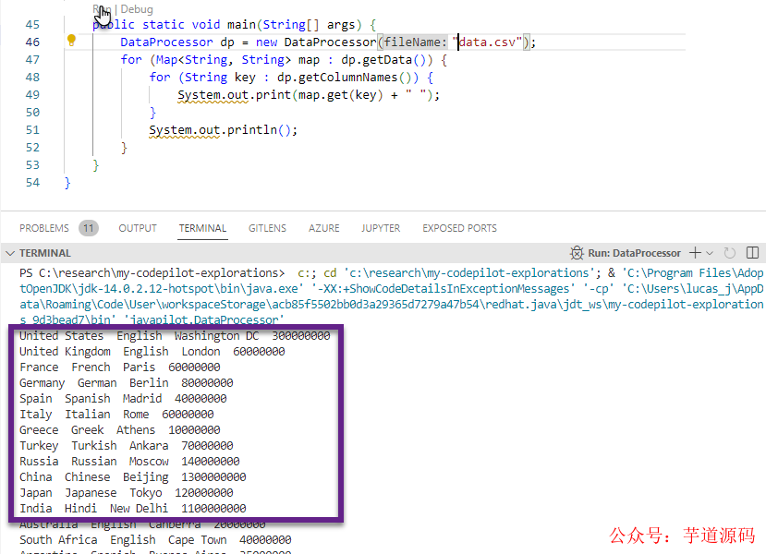Image resolution: width=766 pixels, height=554 pixels.
Task: Click the debug bug icon beside Run: DataProcessor
Action: (577, 253)
